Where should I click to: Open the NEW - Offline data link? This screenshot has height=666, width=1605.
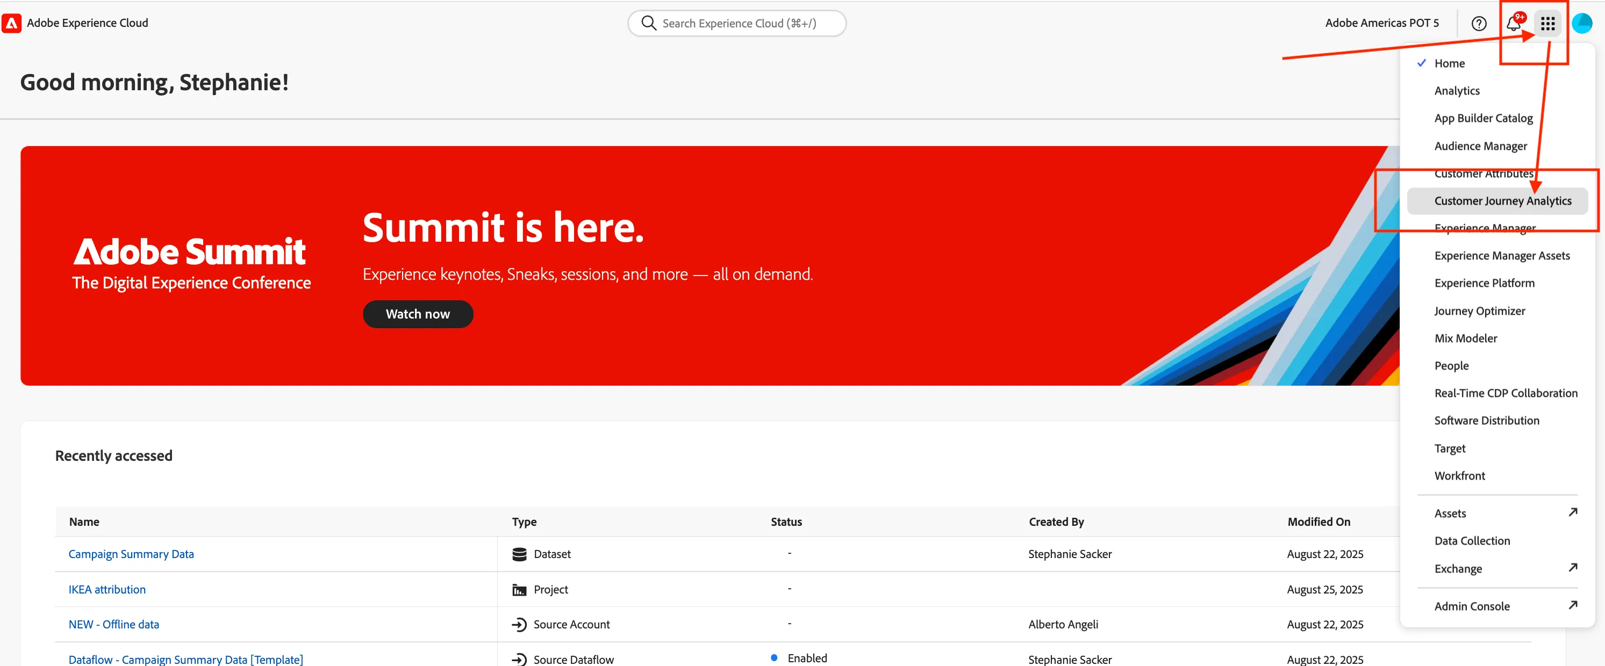113,624
